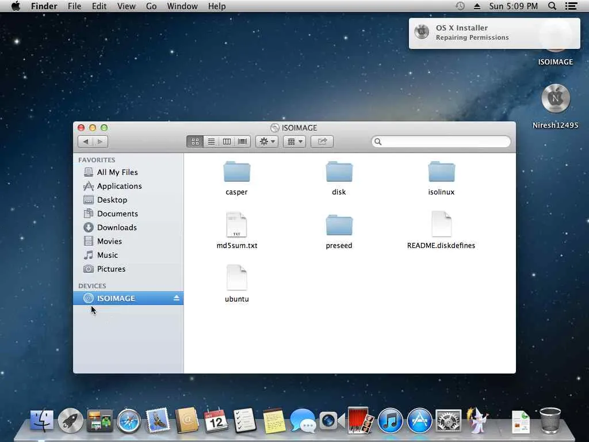Open the File menu
The width and height of the screenshot is (589, 442).
(x=74, y=6)
